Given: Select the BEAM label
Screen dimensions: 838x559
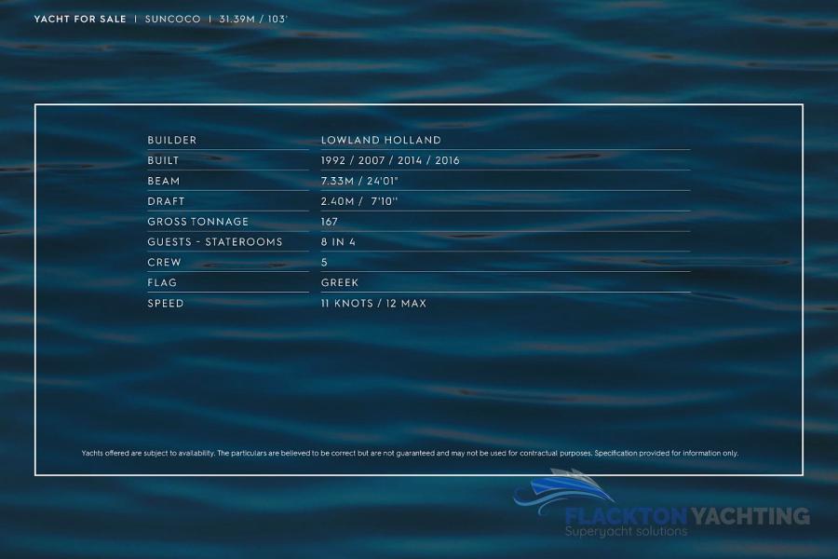Looking at the screenshot, I should (x=164, y=181).
